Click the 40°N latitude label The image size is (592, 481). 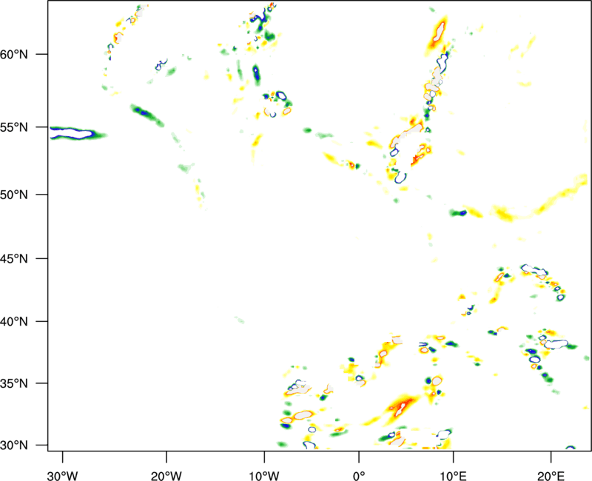tap(14, 322)
